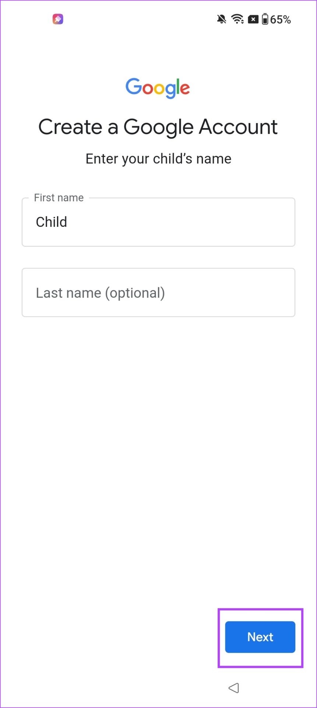Tap the crossed-out box status icon
This screenshot has height=708, width=317.
tap(253, 19)
